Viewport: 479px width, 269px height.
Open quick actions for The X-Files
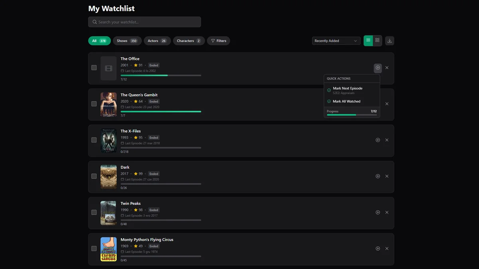[x=378, y=140]
